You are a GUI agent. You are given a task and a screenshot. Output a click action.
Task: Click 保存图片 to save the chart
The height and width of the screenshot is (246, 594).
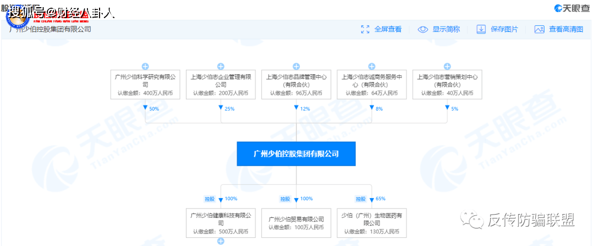504,29
